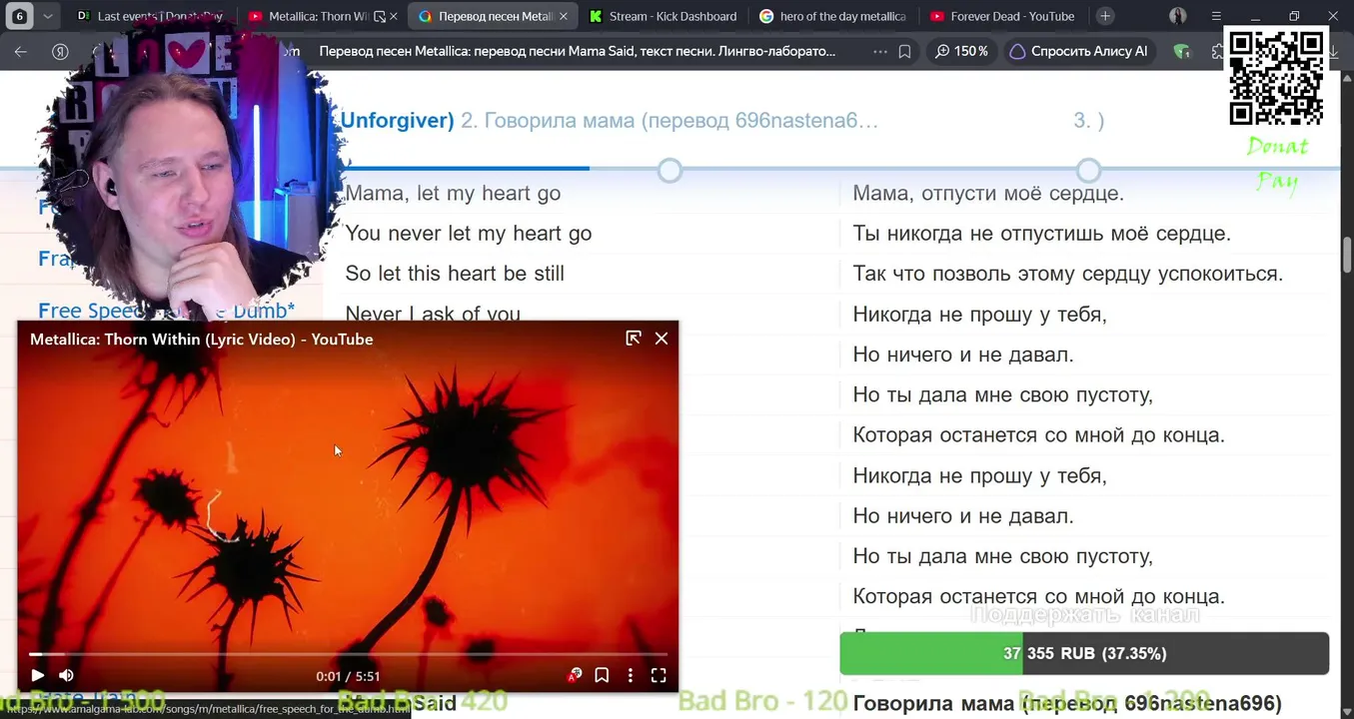This screenshot has height=719, width=1354.
Task: Click the donation progress bar 37 355 RUB
Action: click(x=1084, y=653)
